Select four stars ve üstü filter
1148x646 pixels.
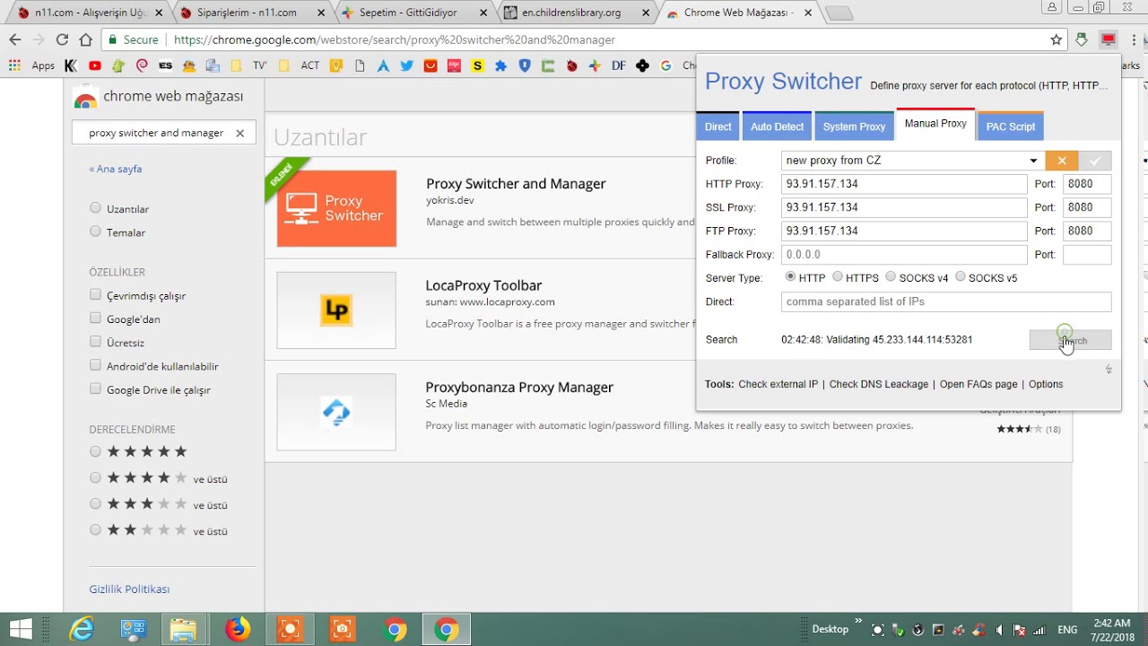(x=95, y=478)
